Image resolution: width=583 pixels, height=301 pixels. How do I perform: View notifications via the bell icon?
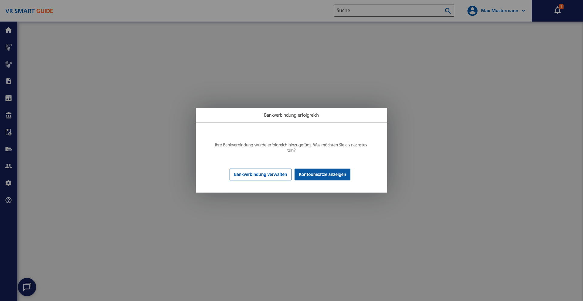557,11
